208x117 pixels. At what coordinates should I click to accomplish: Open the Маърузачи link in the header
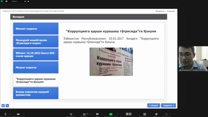tap(160, 11)
